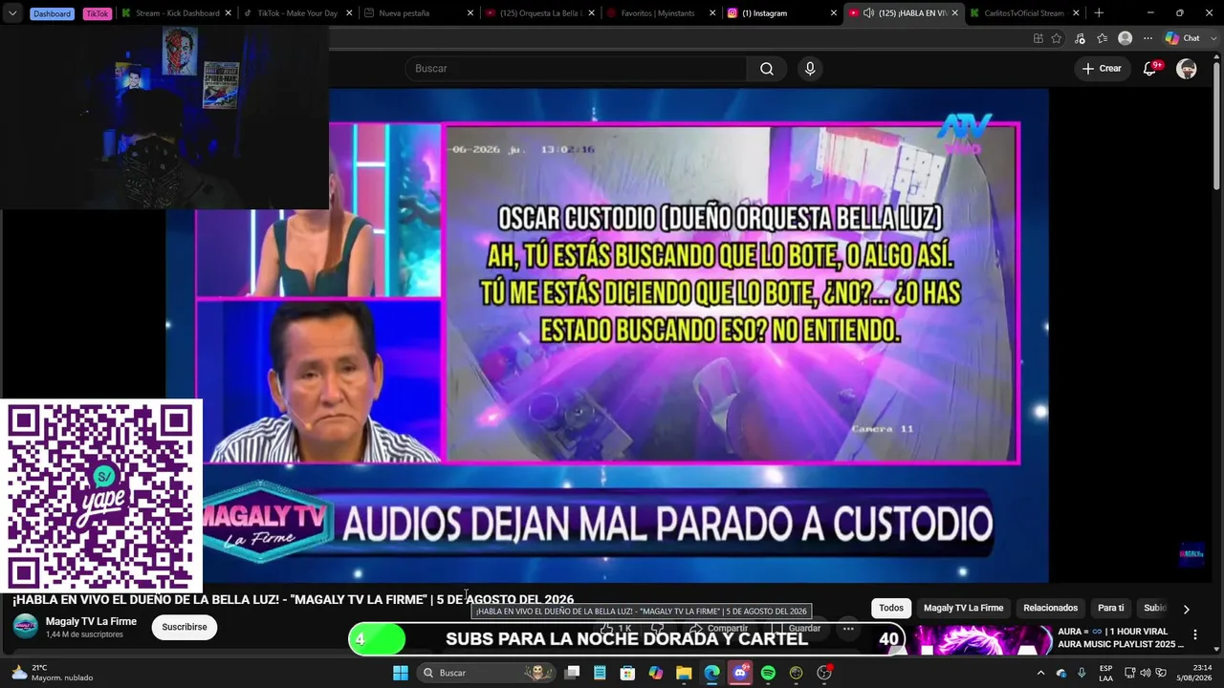Open Task View from the taskbar
The image size is (1224, 688).
point(572,673)
